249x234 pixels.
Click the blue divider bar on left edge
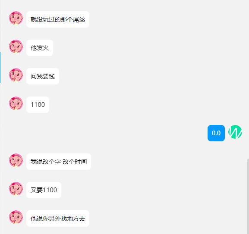[0, 68]
